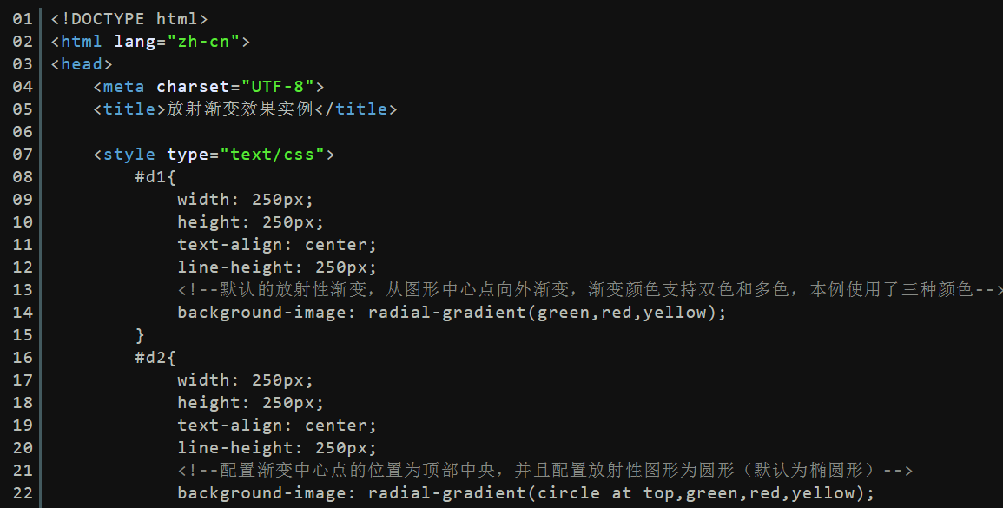This screenshot has width=1003, height=508.
Task: Click the #d2 selector
Action: point(150,358)
